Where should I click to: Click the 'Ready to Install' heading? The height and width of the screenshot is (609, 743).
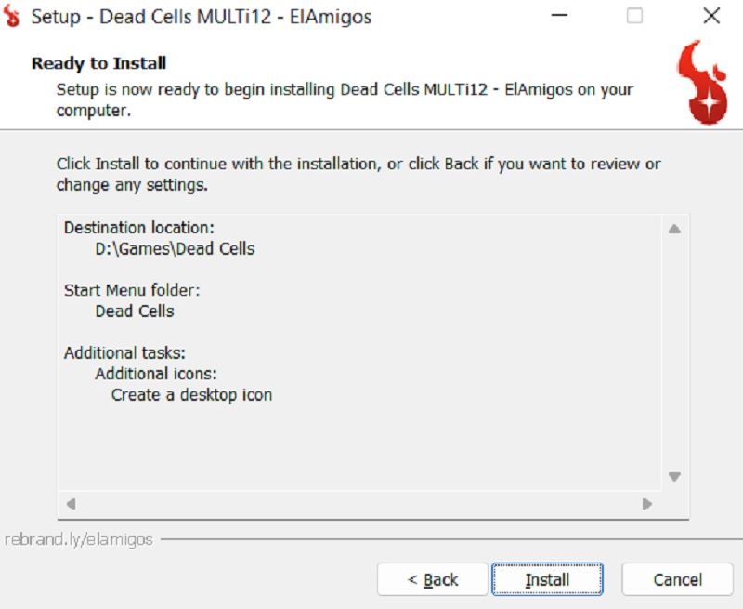click(98, 63)
